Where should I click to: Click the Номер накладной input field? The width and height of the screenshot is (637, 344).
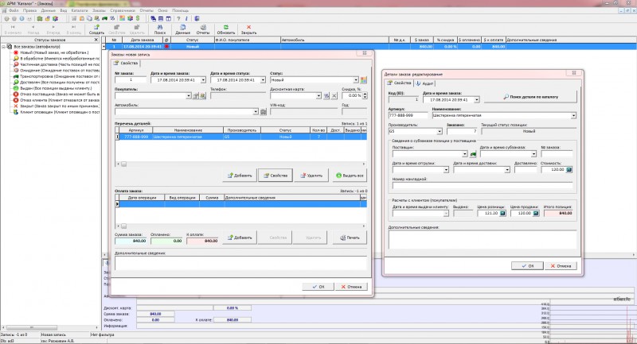[482, 186]
